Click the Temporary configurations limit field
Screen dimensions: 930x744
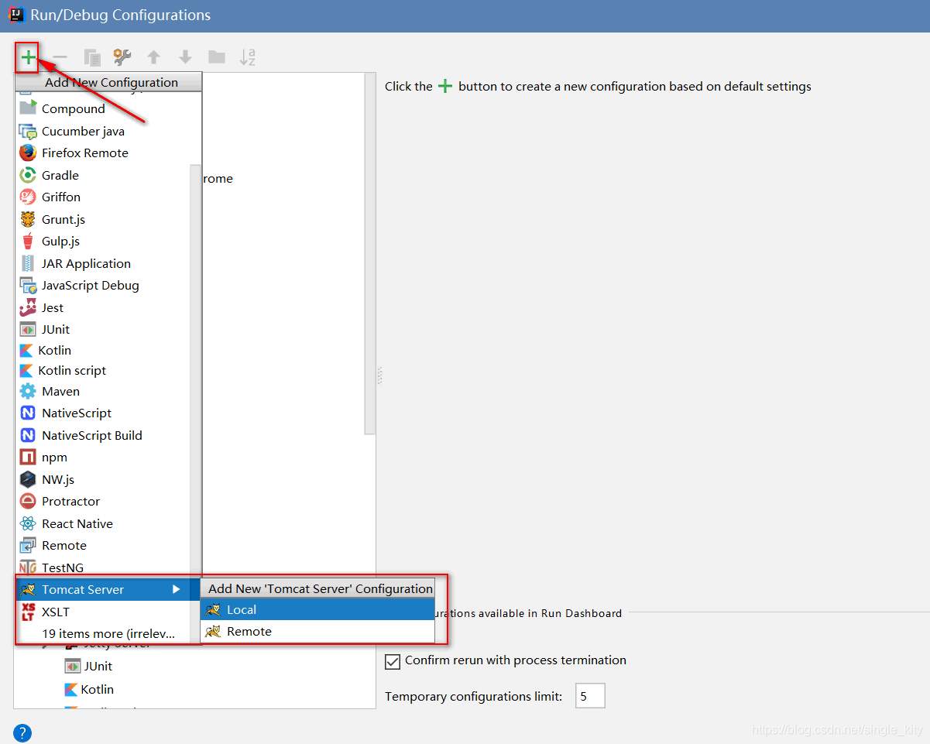(x=590, y=696)
